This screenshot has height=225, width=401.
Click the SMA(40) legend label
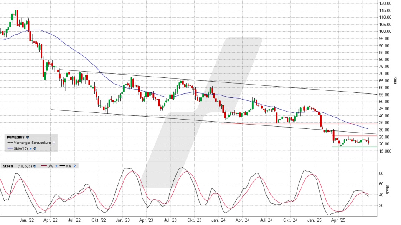(21, 148)
